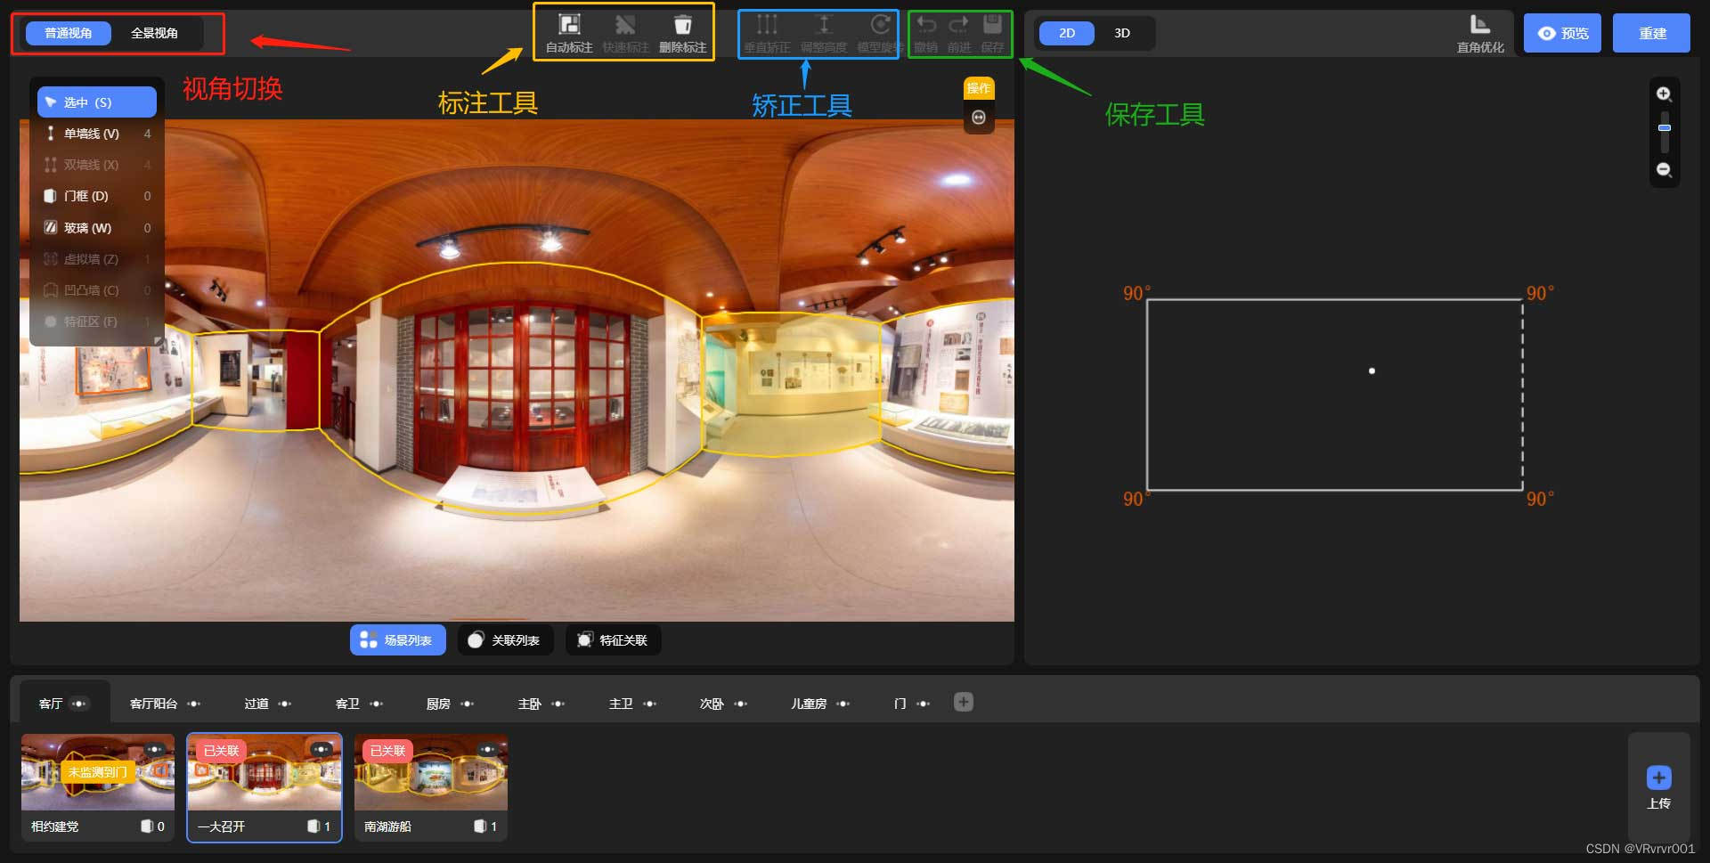Click the 重建 rebuild button
This screenshot has width=1710, height=863.
tap(1651, 33)
